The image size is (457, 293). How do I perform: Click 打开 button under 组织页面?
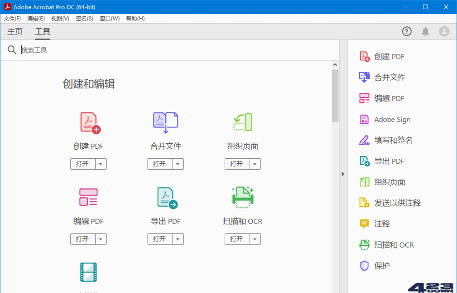(x=237, y=164)
